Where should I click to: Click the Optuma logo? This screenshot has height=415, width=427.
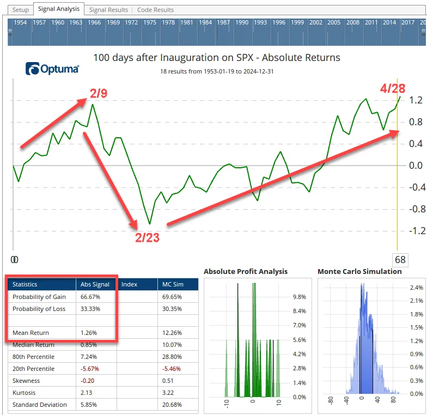pyautogui.click(x=52, y=69)
